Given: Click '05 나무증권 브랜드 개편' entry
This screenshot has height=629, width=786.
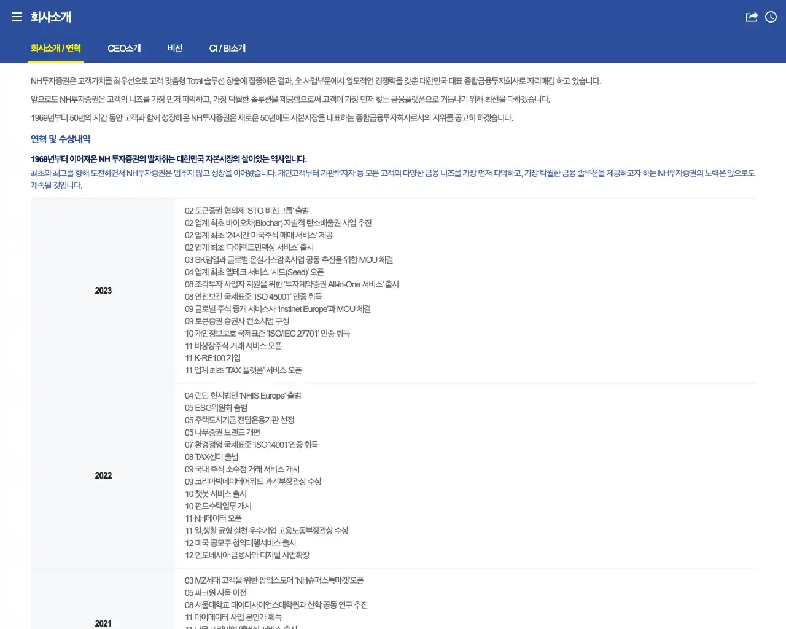Looking at the screenshot, I should [x=222, y=432].
